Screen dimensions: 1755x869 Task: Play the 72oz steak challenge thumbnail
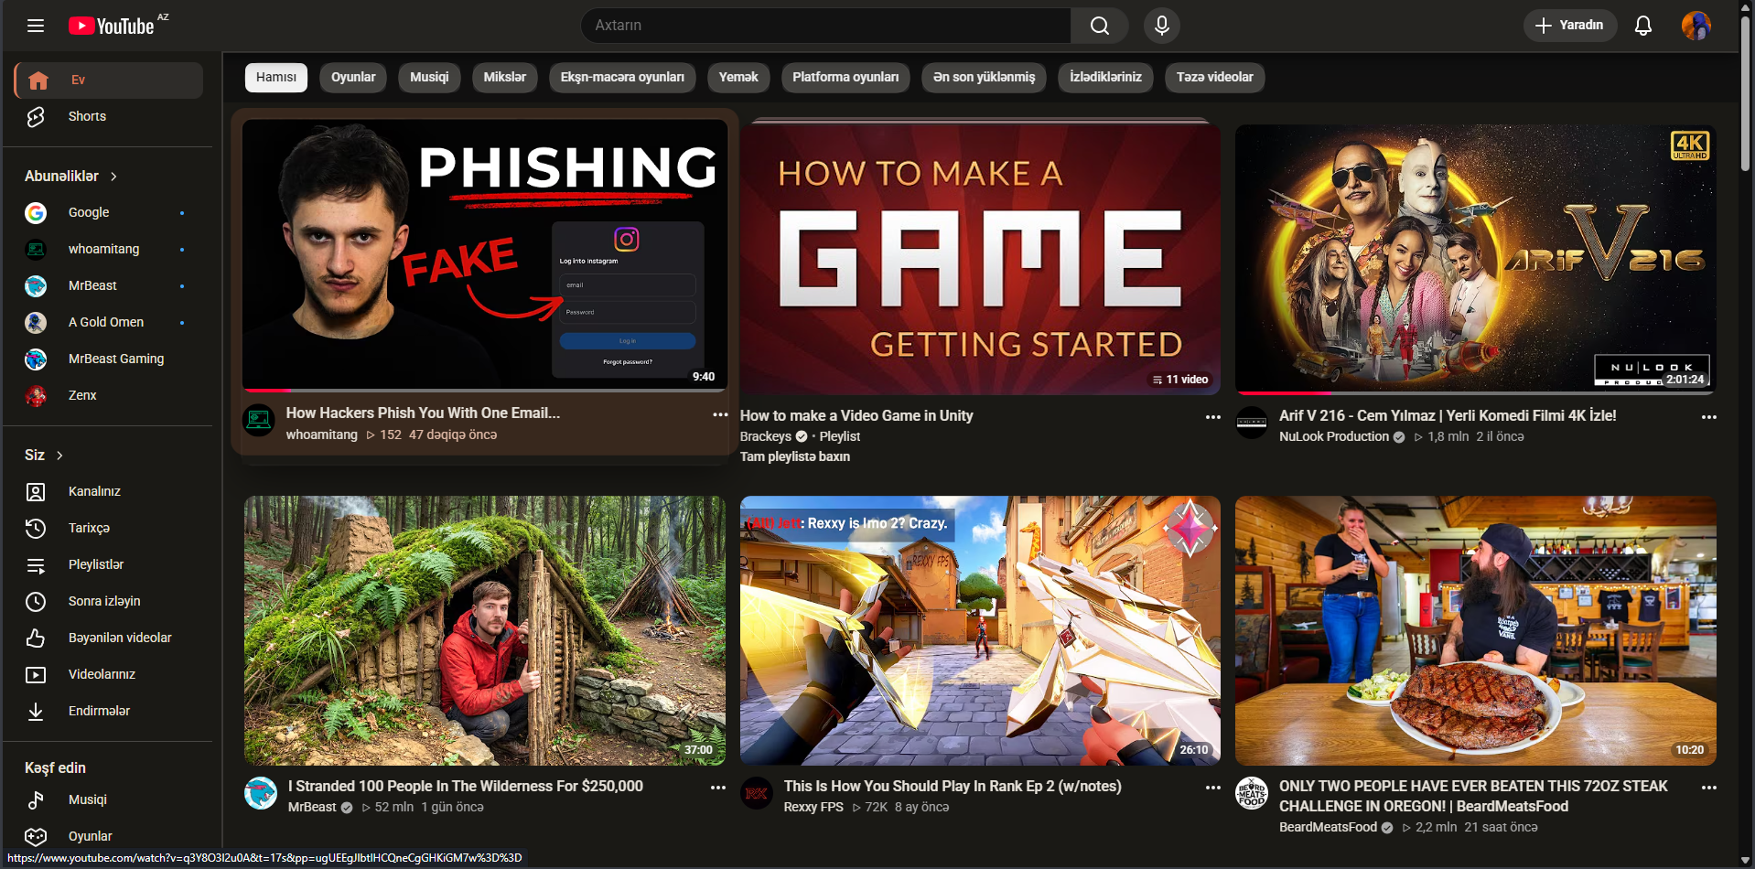pyautogui.click(x=1476, y=630)
